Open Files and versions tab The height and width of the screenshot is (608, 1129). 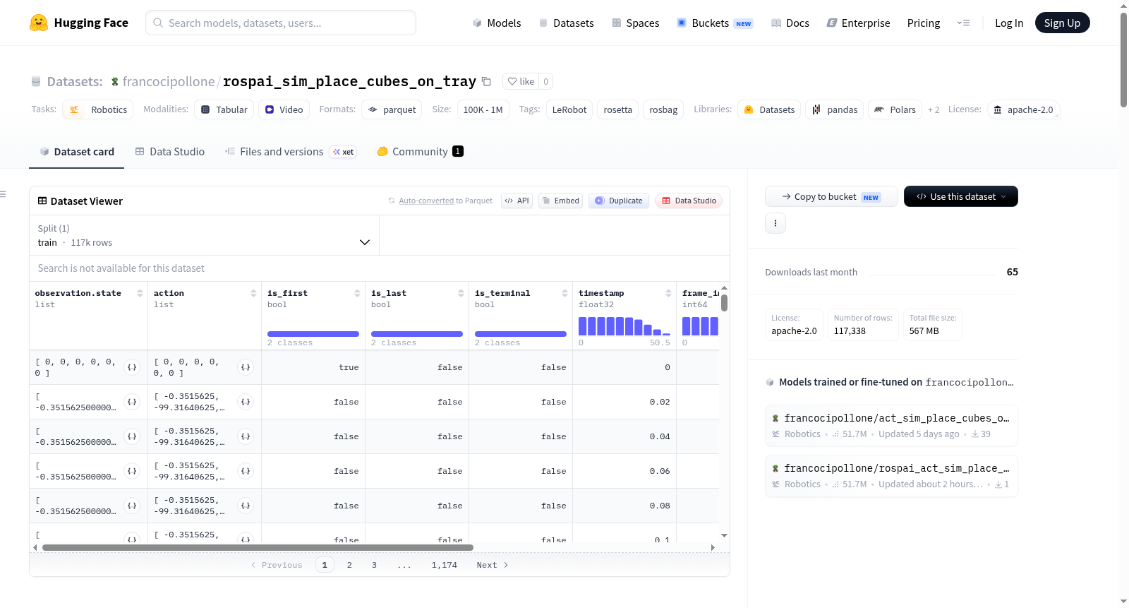(x=291, y=152)
